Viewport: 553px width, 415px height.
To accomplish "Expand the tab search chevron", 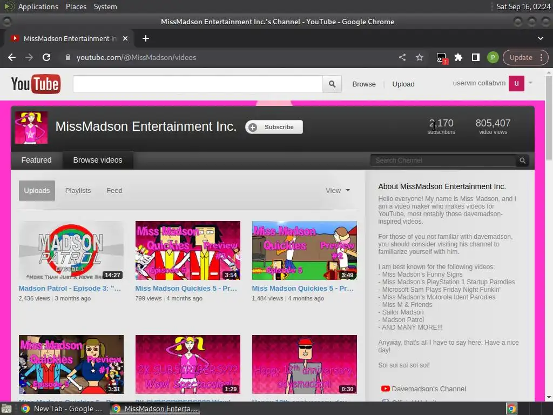I will [540, 38].
